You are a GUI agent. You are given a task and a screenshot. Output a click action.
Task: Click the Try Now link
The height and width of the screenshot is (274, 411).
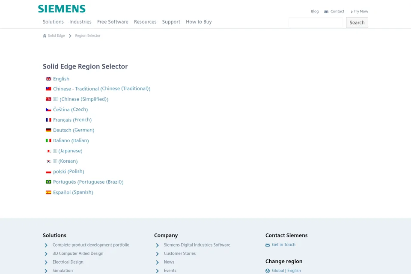pyautogui.click(x=359, y=11)
